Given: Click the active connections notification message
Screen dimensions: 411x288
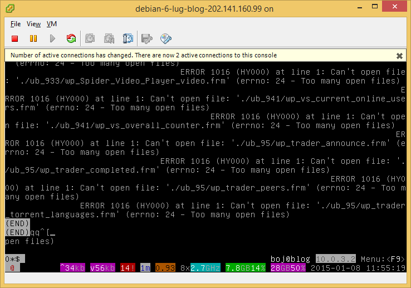Looking at the screenshot, I should pyautogui.click(x=144, y=55).
